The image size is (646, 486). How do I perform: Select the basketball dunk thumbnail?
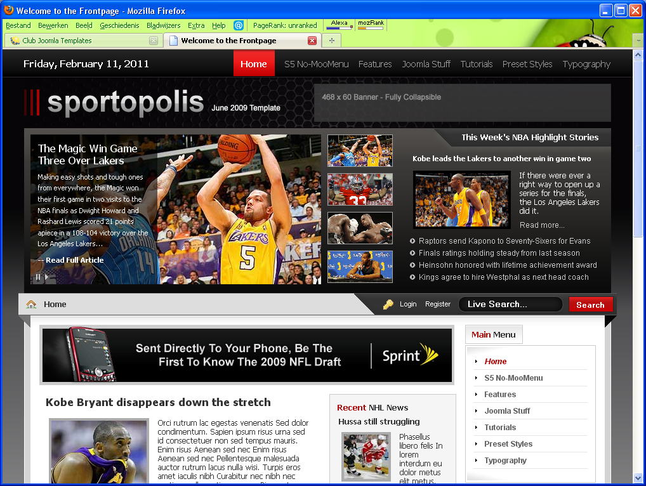click(x=360, y=151)
